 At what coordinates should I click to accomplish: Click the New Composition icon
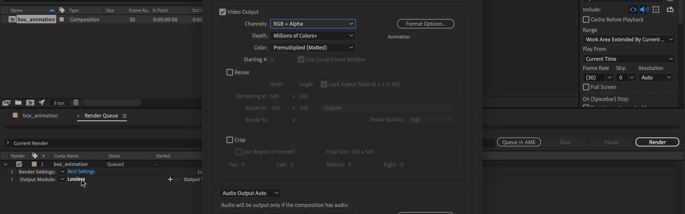tap(30, 103)
